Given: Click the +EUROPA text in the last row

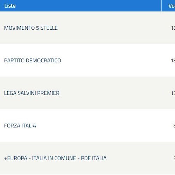Looking at the screenshot, I should pyautogui.click(x=16, y=158).
